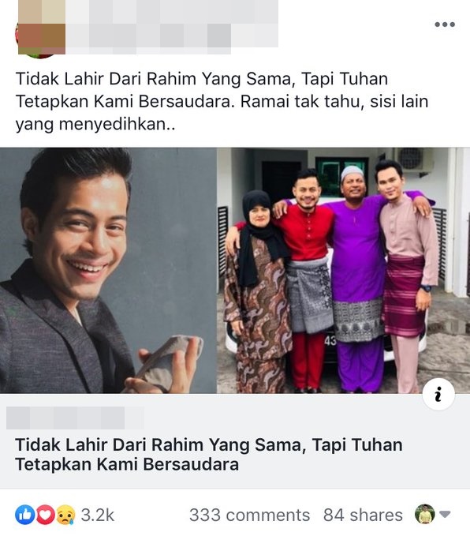Open the smiling man portrait image
470x536 pixels.
[x=108, y=271]
